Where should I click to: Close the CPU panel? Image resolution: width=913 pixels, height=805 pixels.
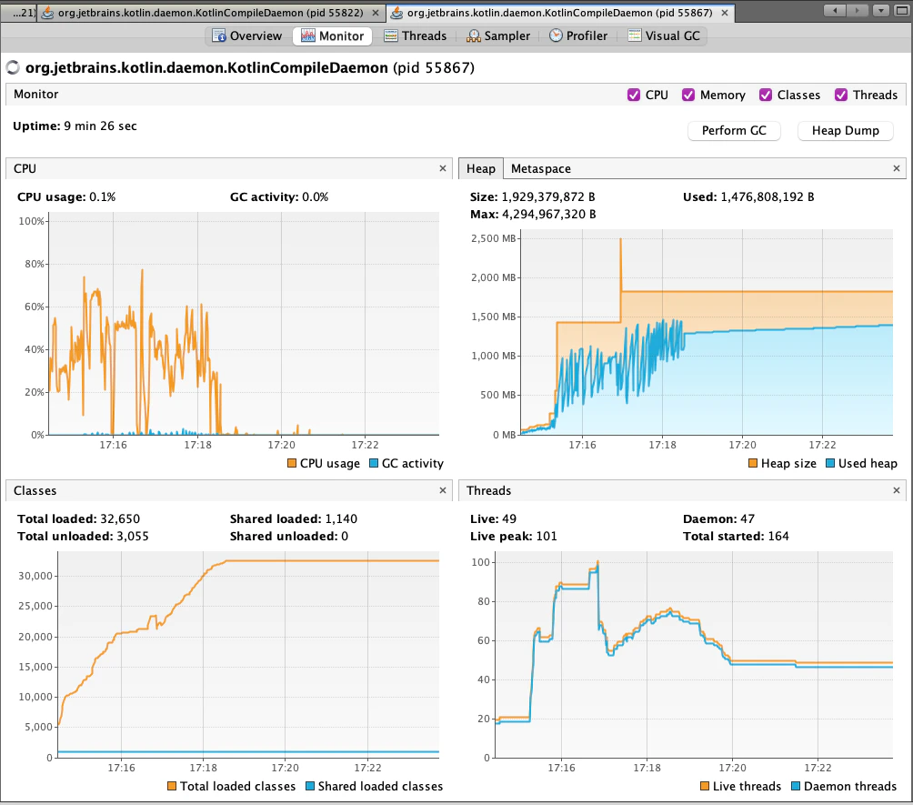point(443,168)
